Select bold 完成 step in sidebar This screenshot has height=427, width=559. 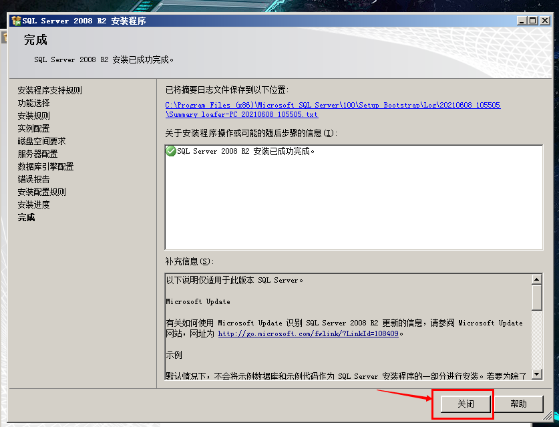tap(26, 217)
